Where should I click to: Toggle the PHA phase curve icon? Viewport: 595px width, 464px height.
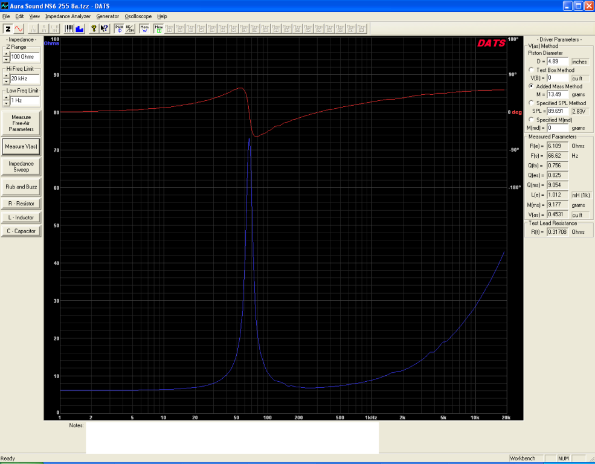click(119, 29)
